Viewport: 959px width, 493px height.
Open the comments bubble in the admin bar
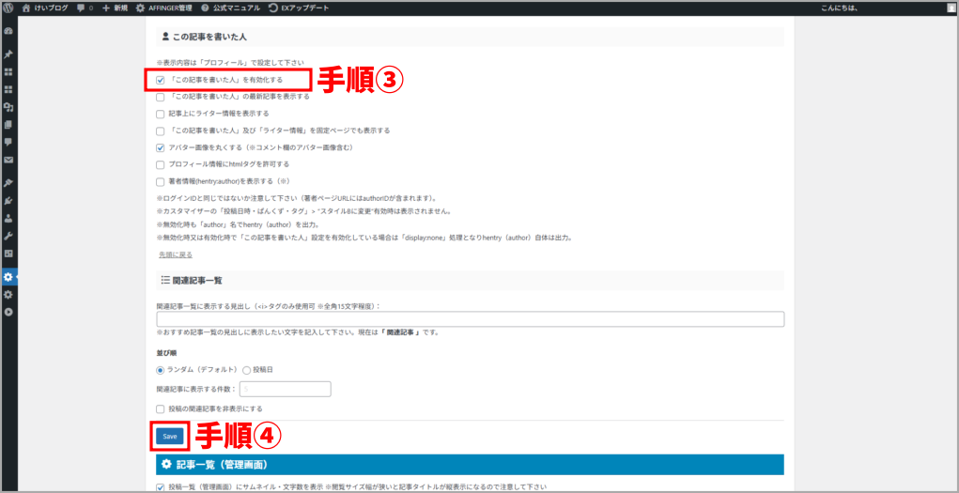click(x=84, y=8)
